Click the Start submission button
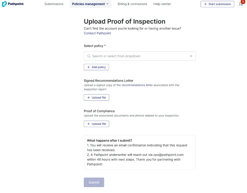247x193 pixels. [x=217, y=4]
